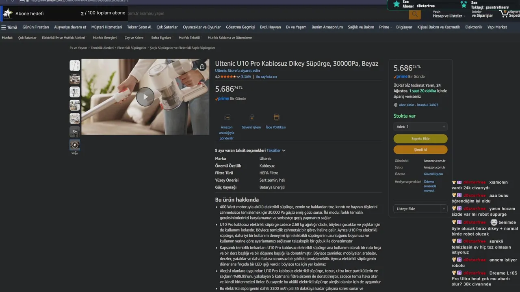
Task: Click Bu sayfada ara link
Action: (x=266, y=77)
